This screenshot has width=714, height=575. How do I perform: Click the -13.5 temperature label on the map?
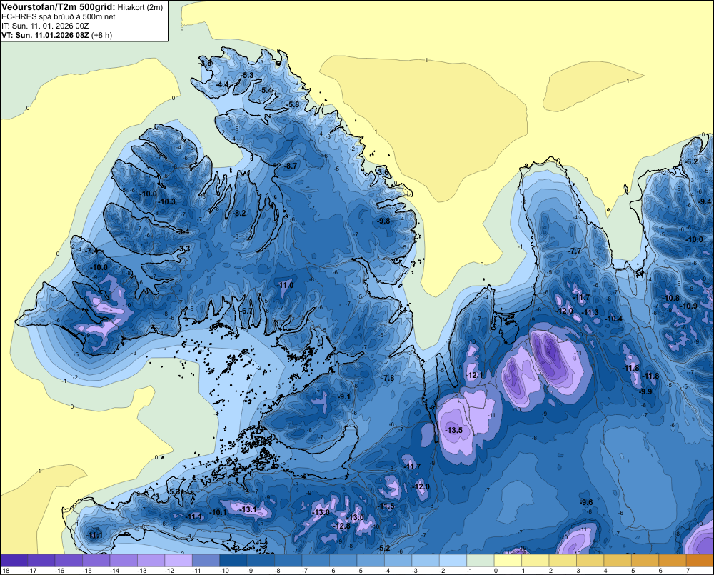[x=453, y=430]
